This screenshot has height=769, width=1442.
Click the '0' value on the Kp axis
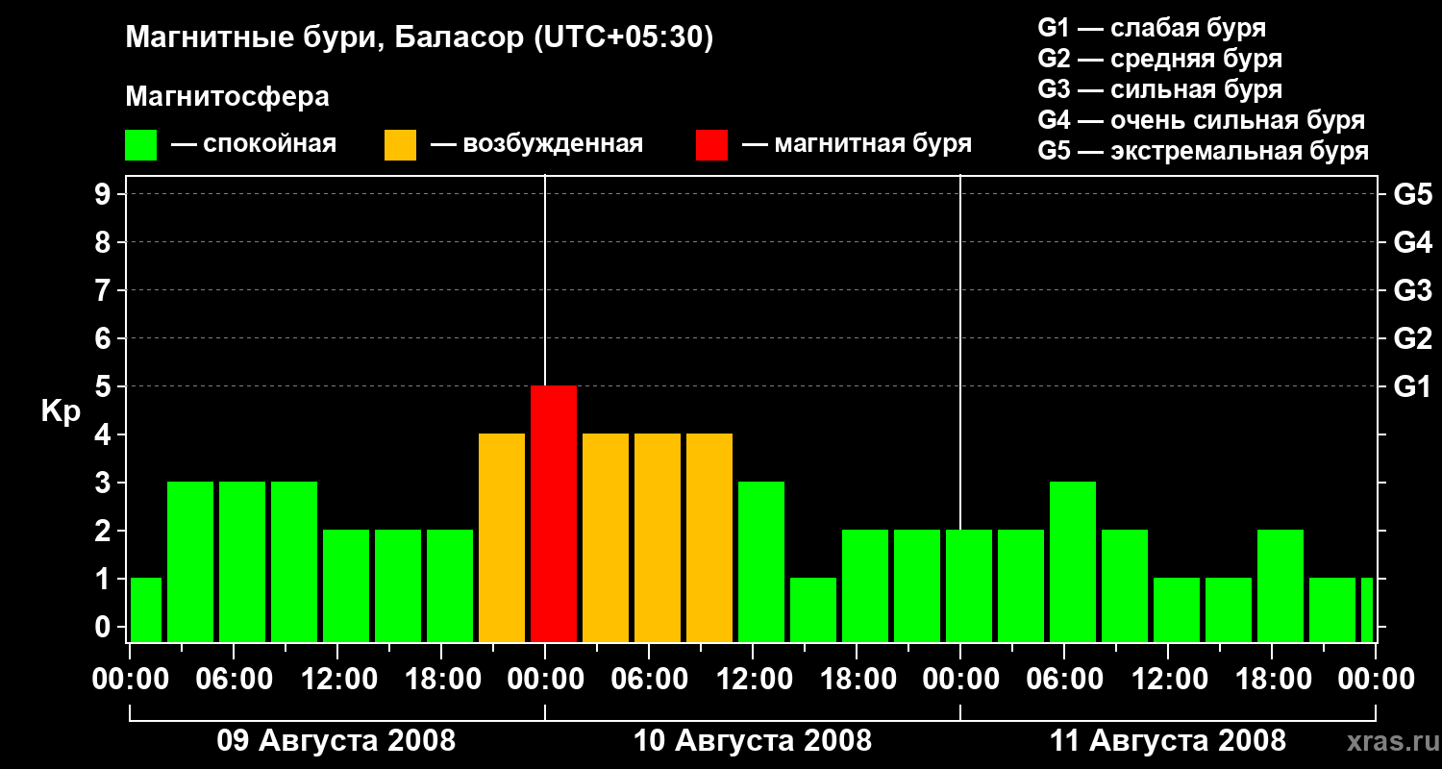point(105,627)
